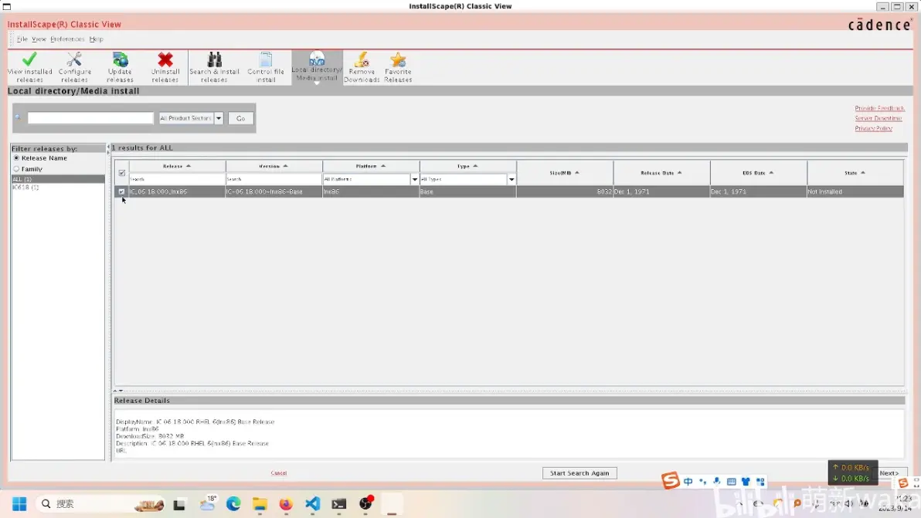Sort table by Release column
Viewport: 921px width, 518px height.
pyautogui.click(x=177, y=166)
